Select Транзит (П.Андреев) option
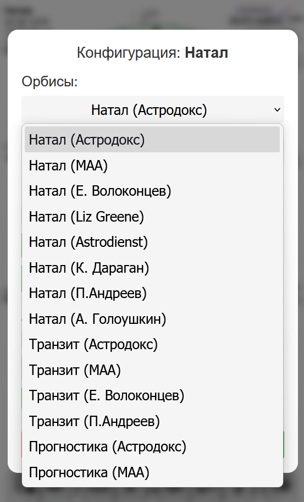This screenshot has height=502, width=304. pyautogui.click(x=152, y=421)
